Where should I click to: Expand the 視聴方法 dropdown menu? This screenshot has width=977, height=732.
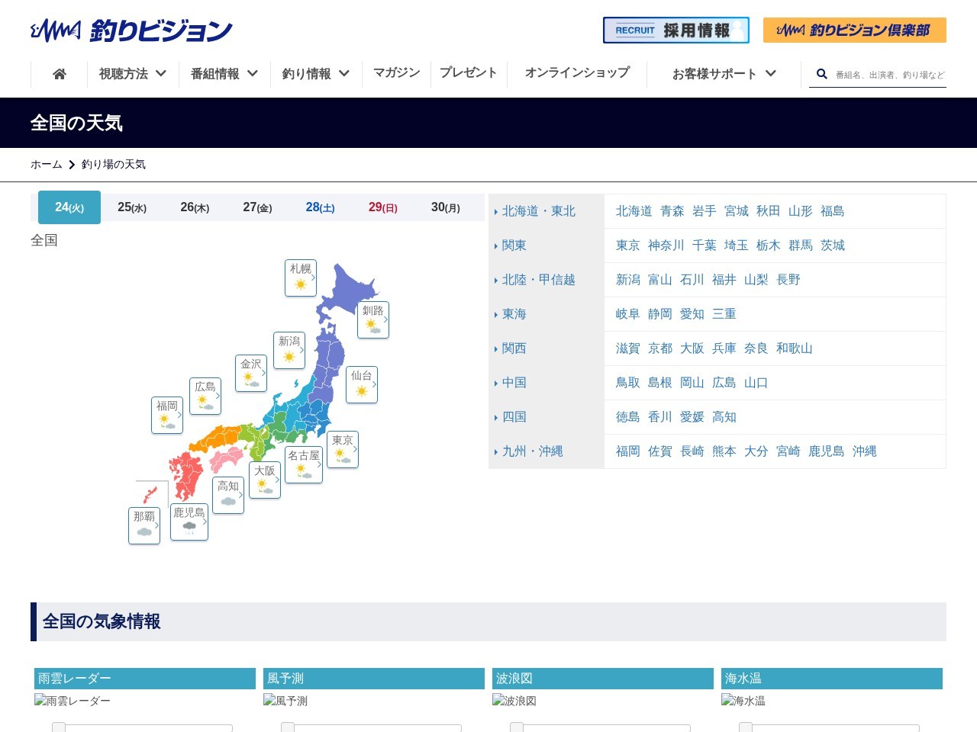point(133,74)
